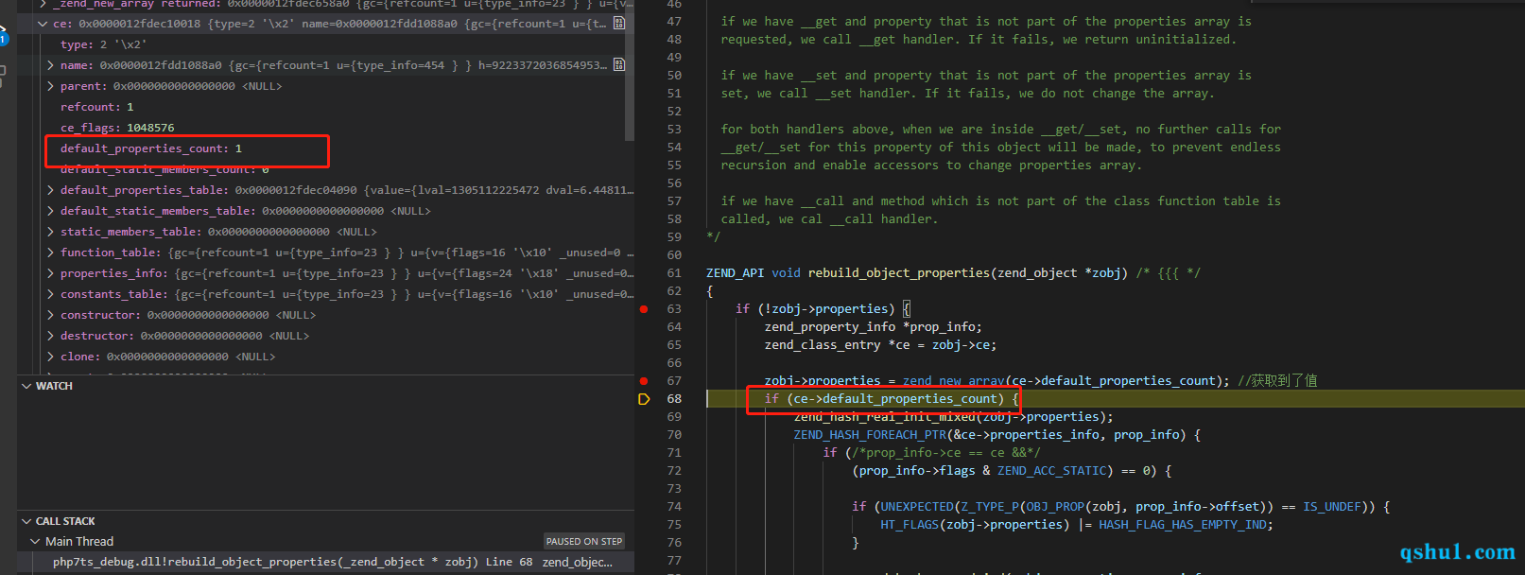Image resolution: width=1525 pixels, height=575 pixels.
Task: Open binary data view for name variable
Action: coord(618,64)
